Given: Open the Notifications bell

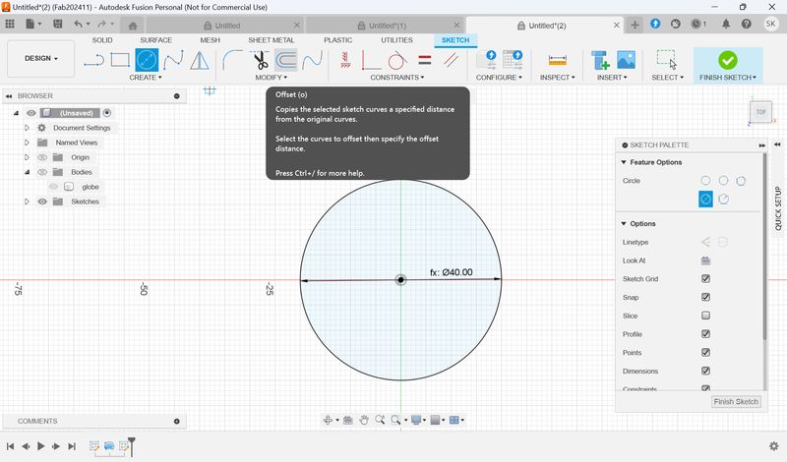Looking at the screenshot, I should [726, 24].
